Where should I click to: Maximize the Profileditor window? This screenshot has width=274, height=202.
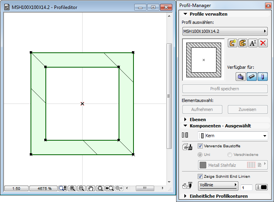pos(153,7)
